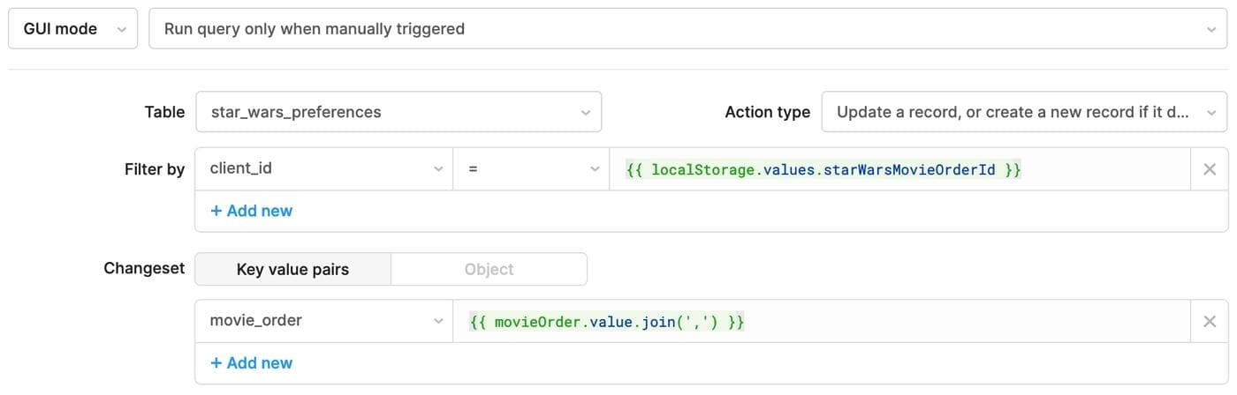The image size is (1237, 395).
Task: Remove the client_id filter row
Action: [x=1210, y=169]
